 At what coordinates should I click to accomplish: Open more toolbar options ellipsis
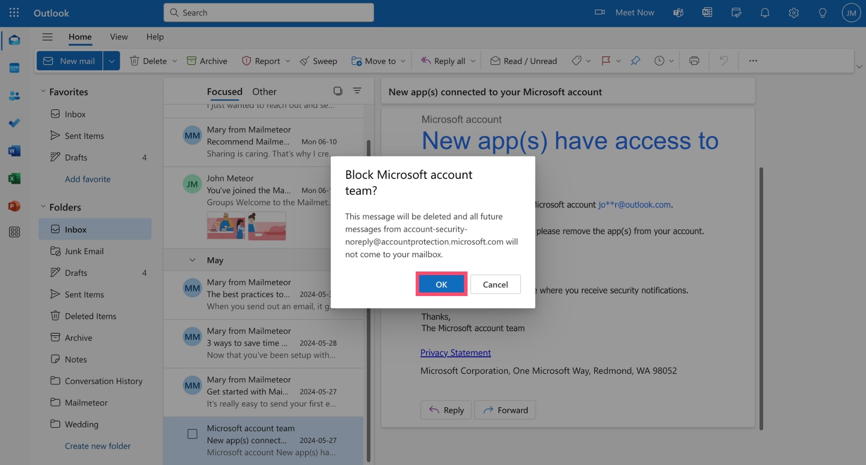(x=753, y=61)
